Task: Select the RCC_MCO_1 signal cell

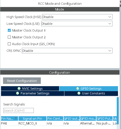Action: click(32, 123)
